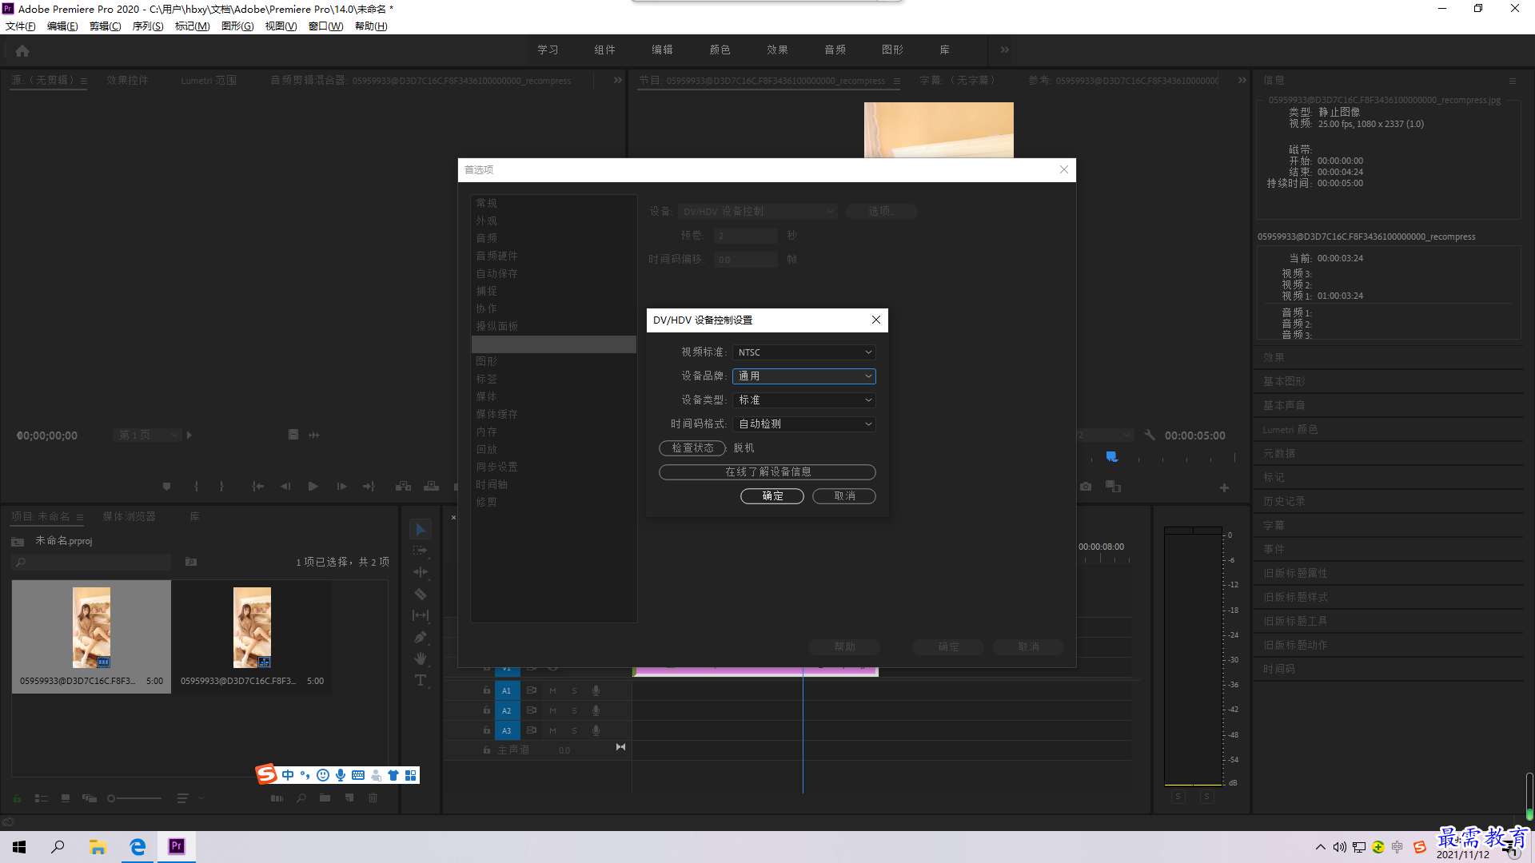Screen dimensions: 1535x863
Task: Open the 设备品牌 通用 dropdown
Action: 803,376
